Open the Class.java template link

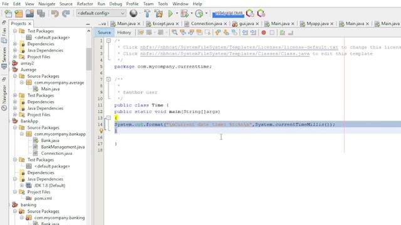(224, 54)
